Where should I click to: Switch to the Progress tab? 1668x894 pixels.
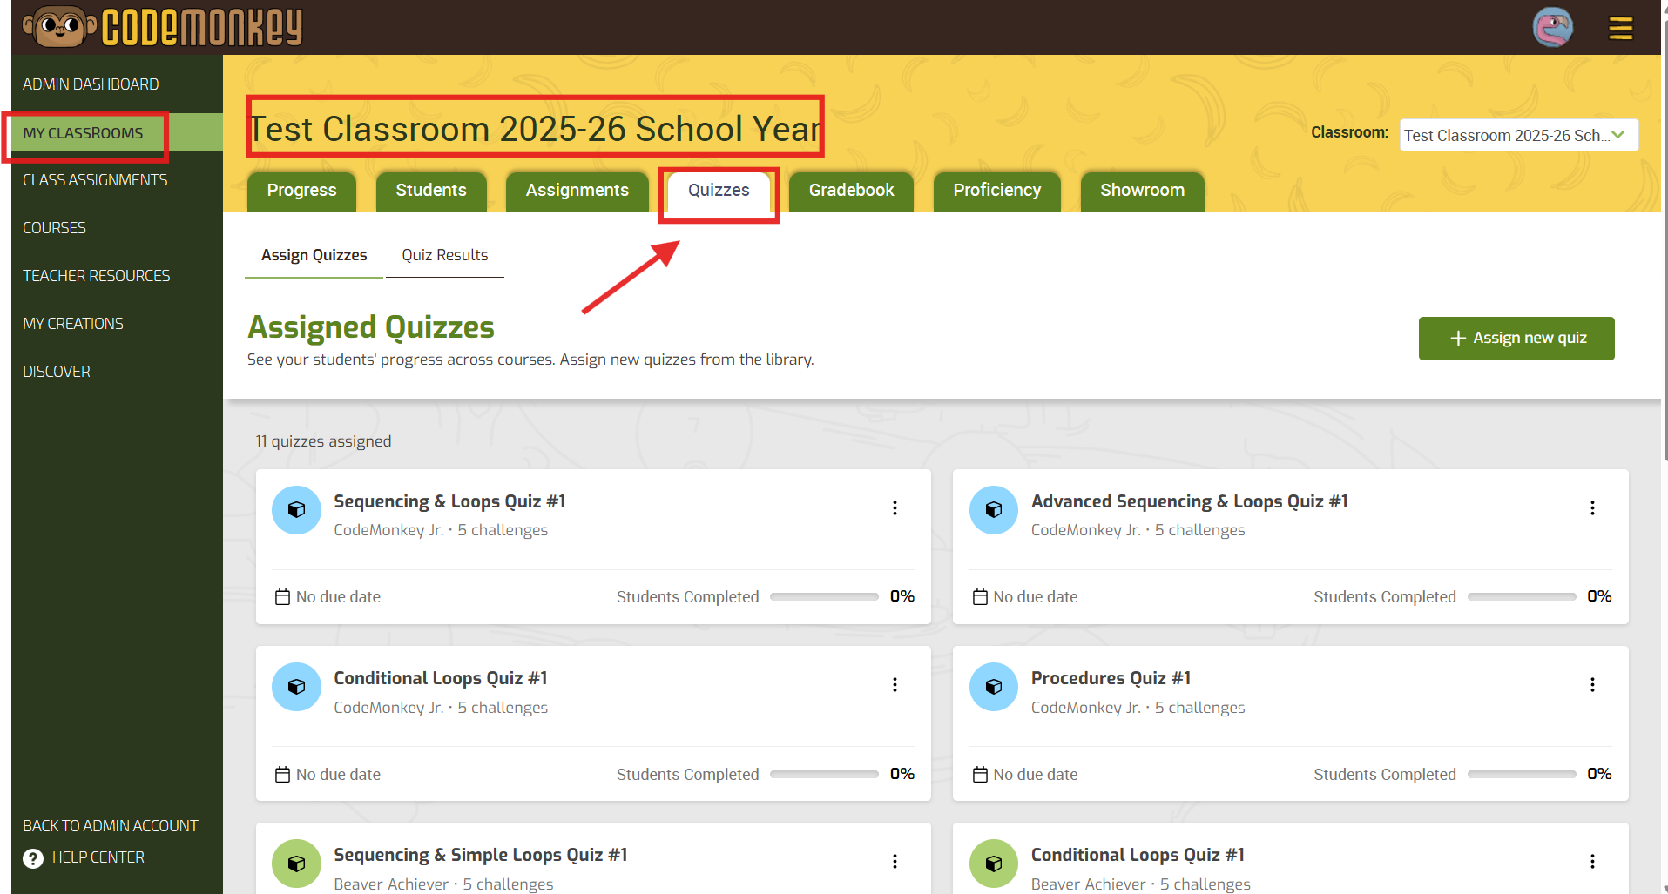coord(301,191)
